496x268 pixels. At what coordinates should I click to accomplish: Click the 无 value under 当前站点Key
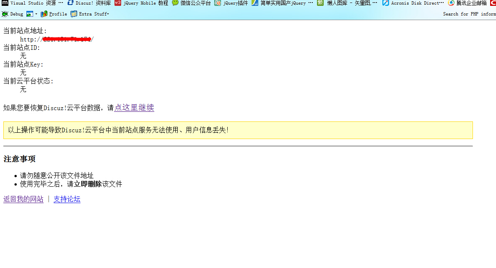[23, 73]
